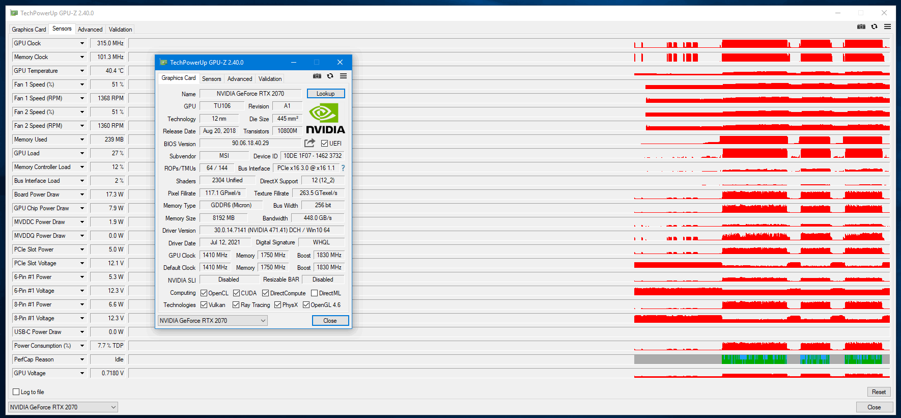The width and height of the screenshot is (901, 418).
Task: Toggle the Ray Tracing checkbox
Action: 236,305
